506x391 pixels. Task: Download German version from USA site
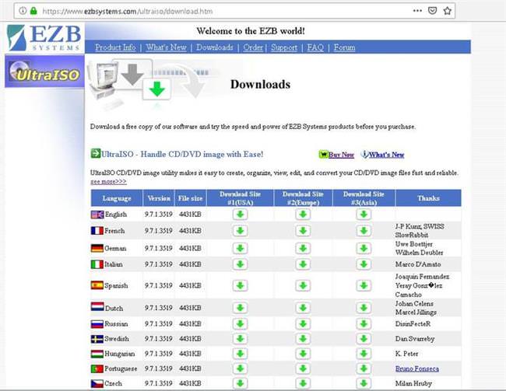(x=240, y=248)
